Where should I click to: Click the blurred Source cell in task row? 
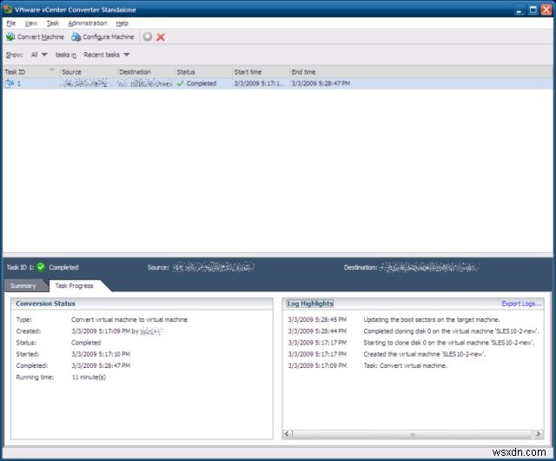(x=85, y=84)
